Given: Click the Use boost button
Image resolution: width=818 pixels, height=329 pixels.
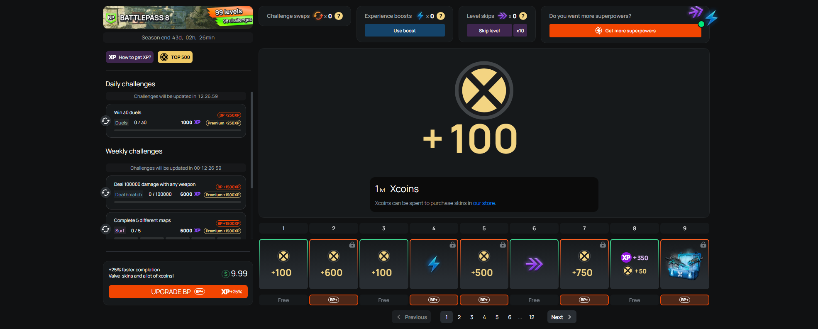Looking at the screenshot, I should (x=405, y=31).
